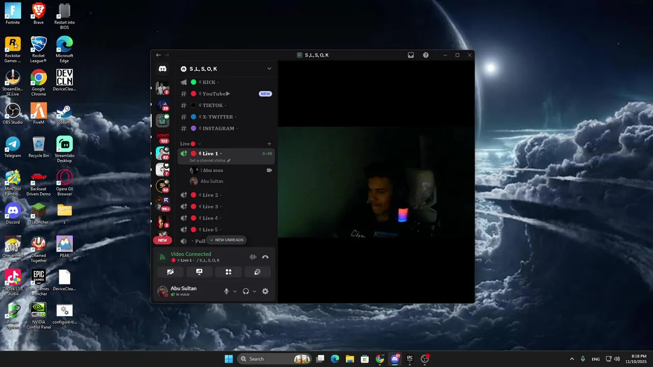Add channel to Live category
The image size is (653, 367).
269,144
